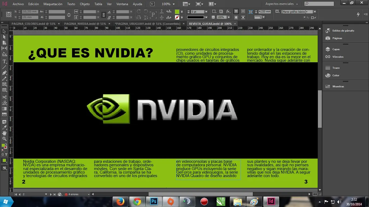
Task: Toggle formatting affects text T button
Action: (x=6, y=155)
